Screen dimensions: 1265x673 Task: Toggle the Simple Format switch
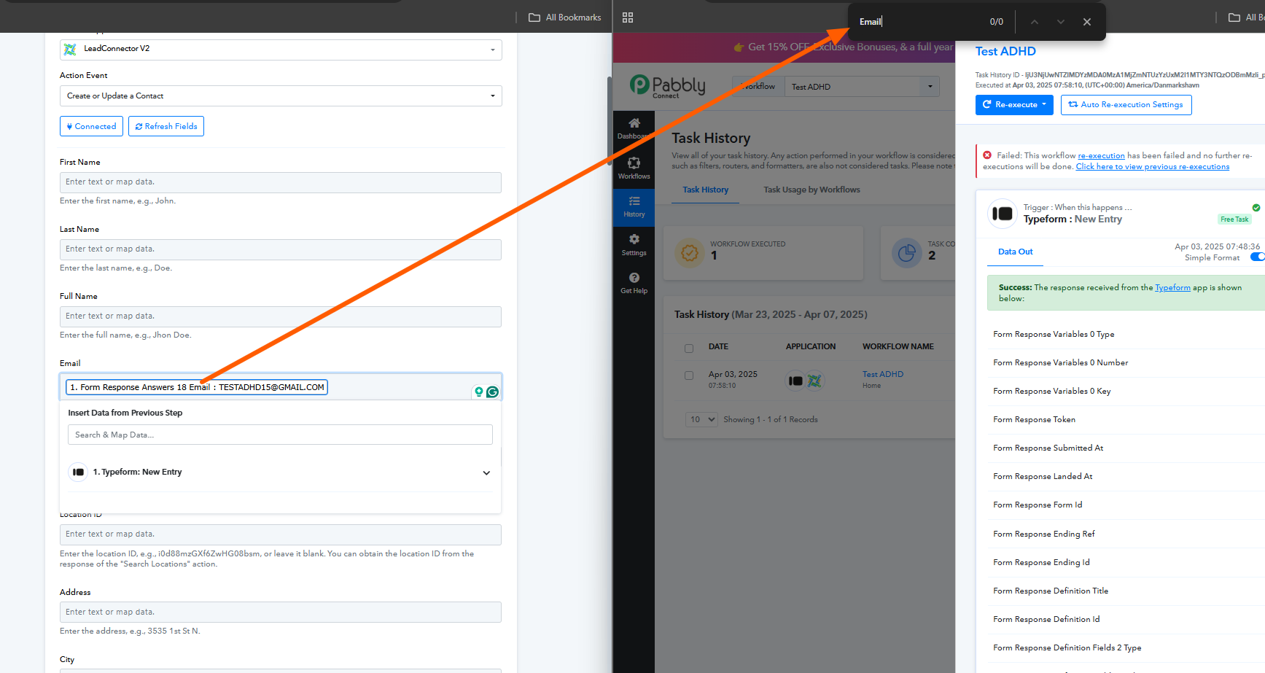[x=1257, y=257]
